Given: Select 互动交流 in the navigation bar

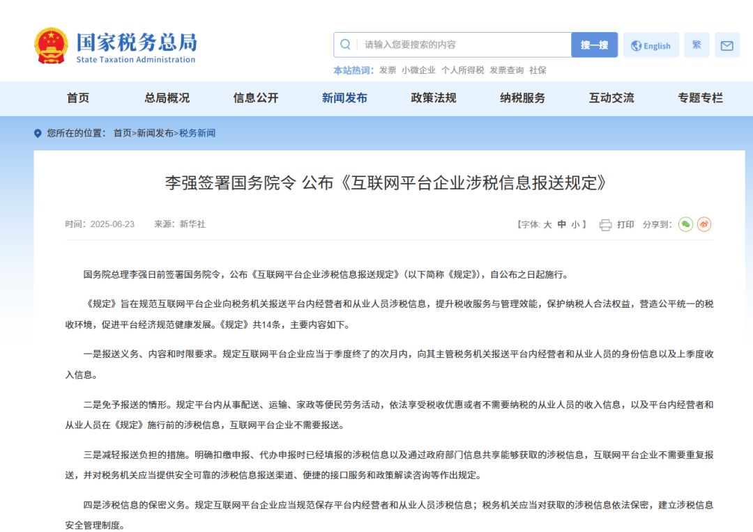Looking at the screenshot, I should pos(611,98).
